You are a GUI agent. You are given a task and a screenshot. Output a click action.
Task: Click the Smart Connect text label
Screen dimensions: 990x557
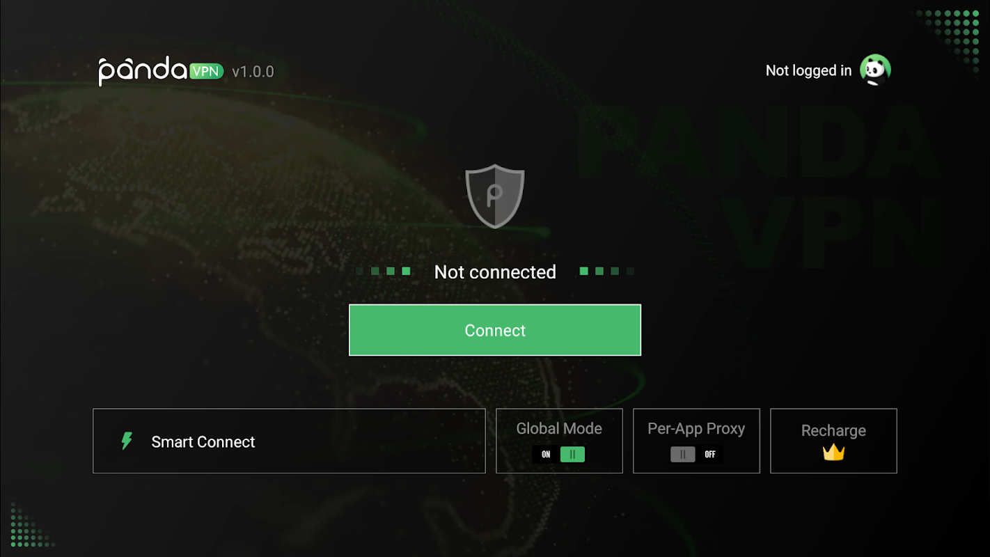[x=203, y=442]
